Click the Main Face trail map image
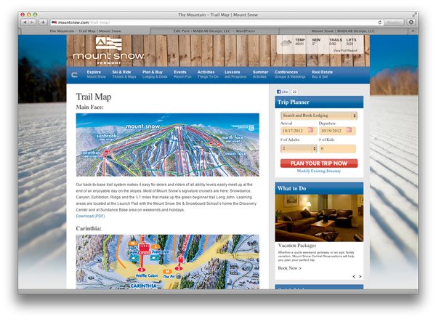The height and width of the screenshot is (319, 436). (167, 145)
